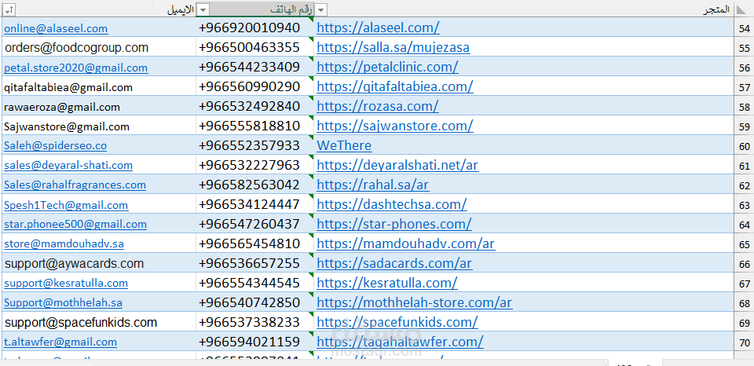754x366 pixels.
Task: Open the Sales@rahalfragrances.com email link
Action: (75, 185)
